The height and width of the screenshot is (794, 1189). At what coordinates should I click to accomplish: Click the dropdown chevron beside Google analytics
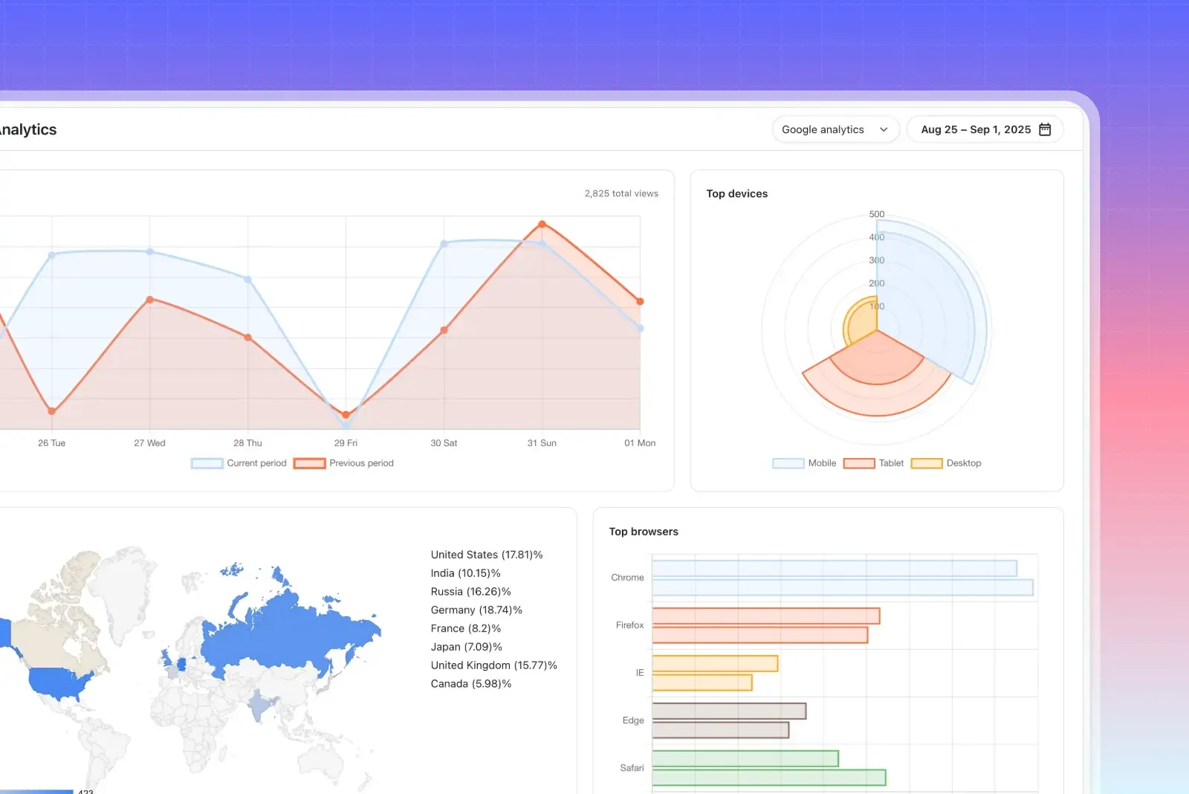click(x=884, y=129)
